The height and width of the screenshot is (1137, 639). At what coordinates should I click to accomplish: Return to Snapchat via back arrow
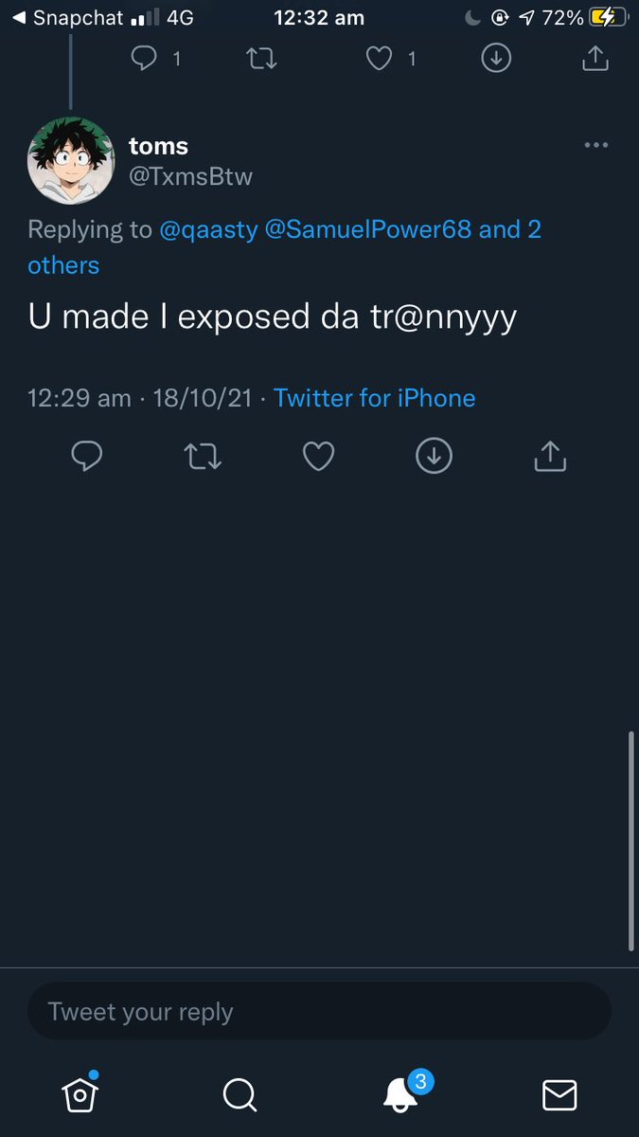pos(18,17)
